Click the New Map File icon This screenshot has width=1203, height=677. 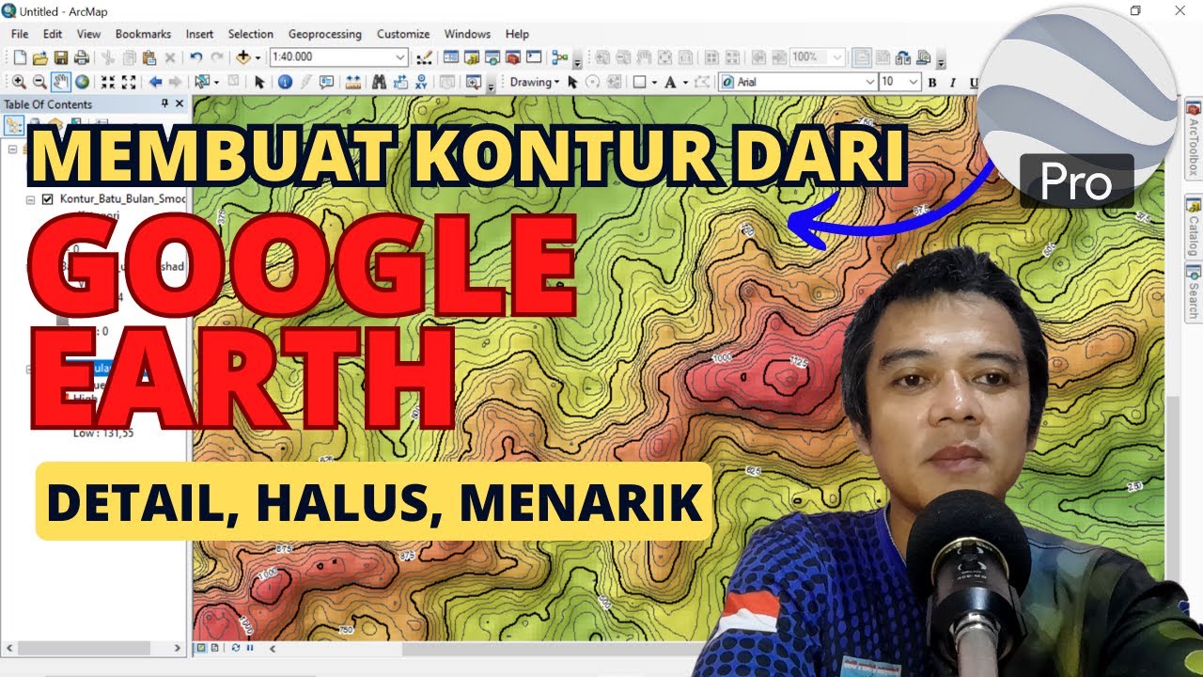coord(19,57)
